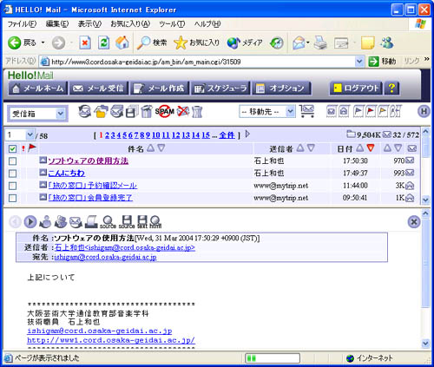
Task: Click the save text disk icon
Action: 142,222
